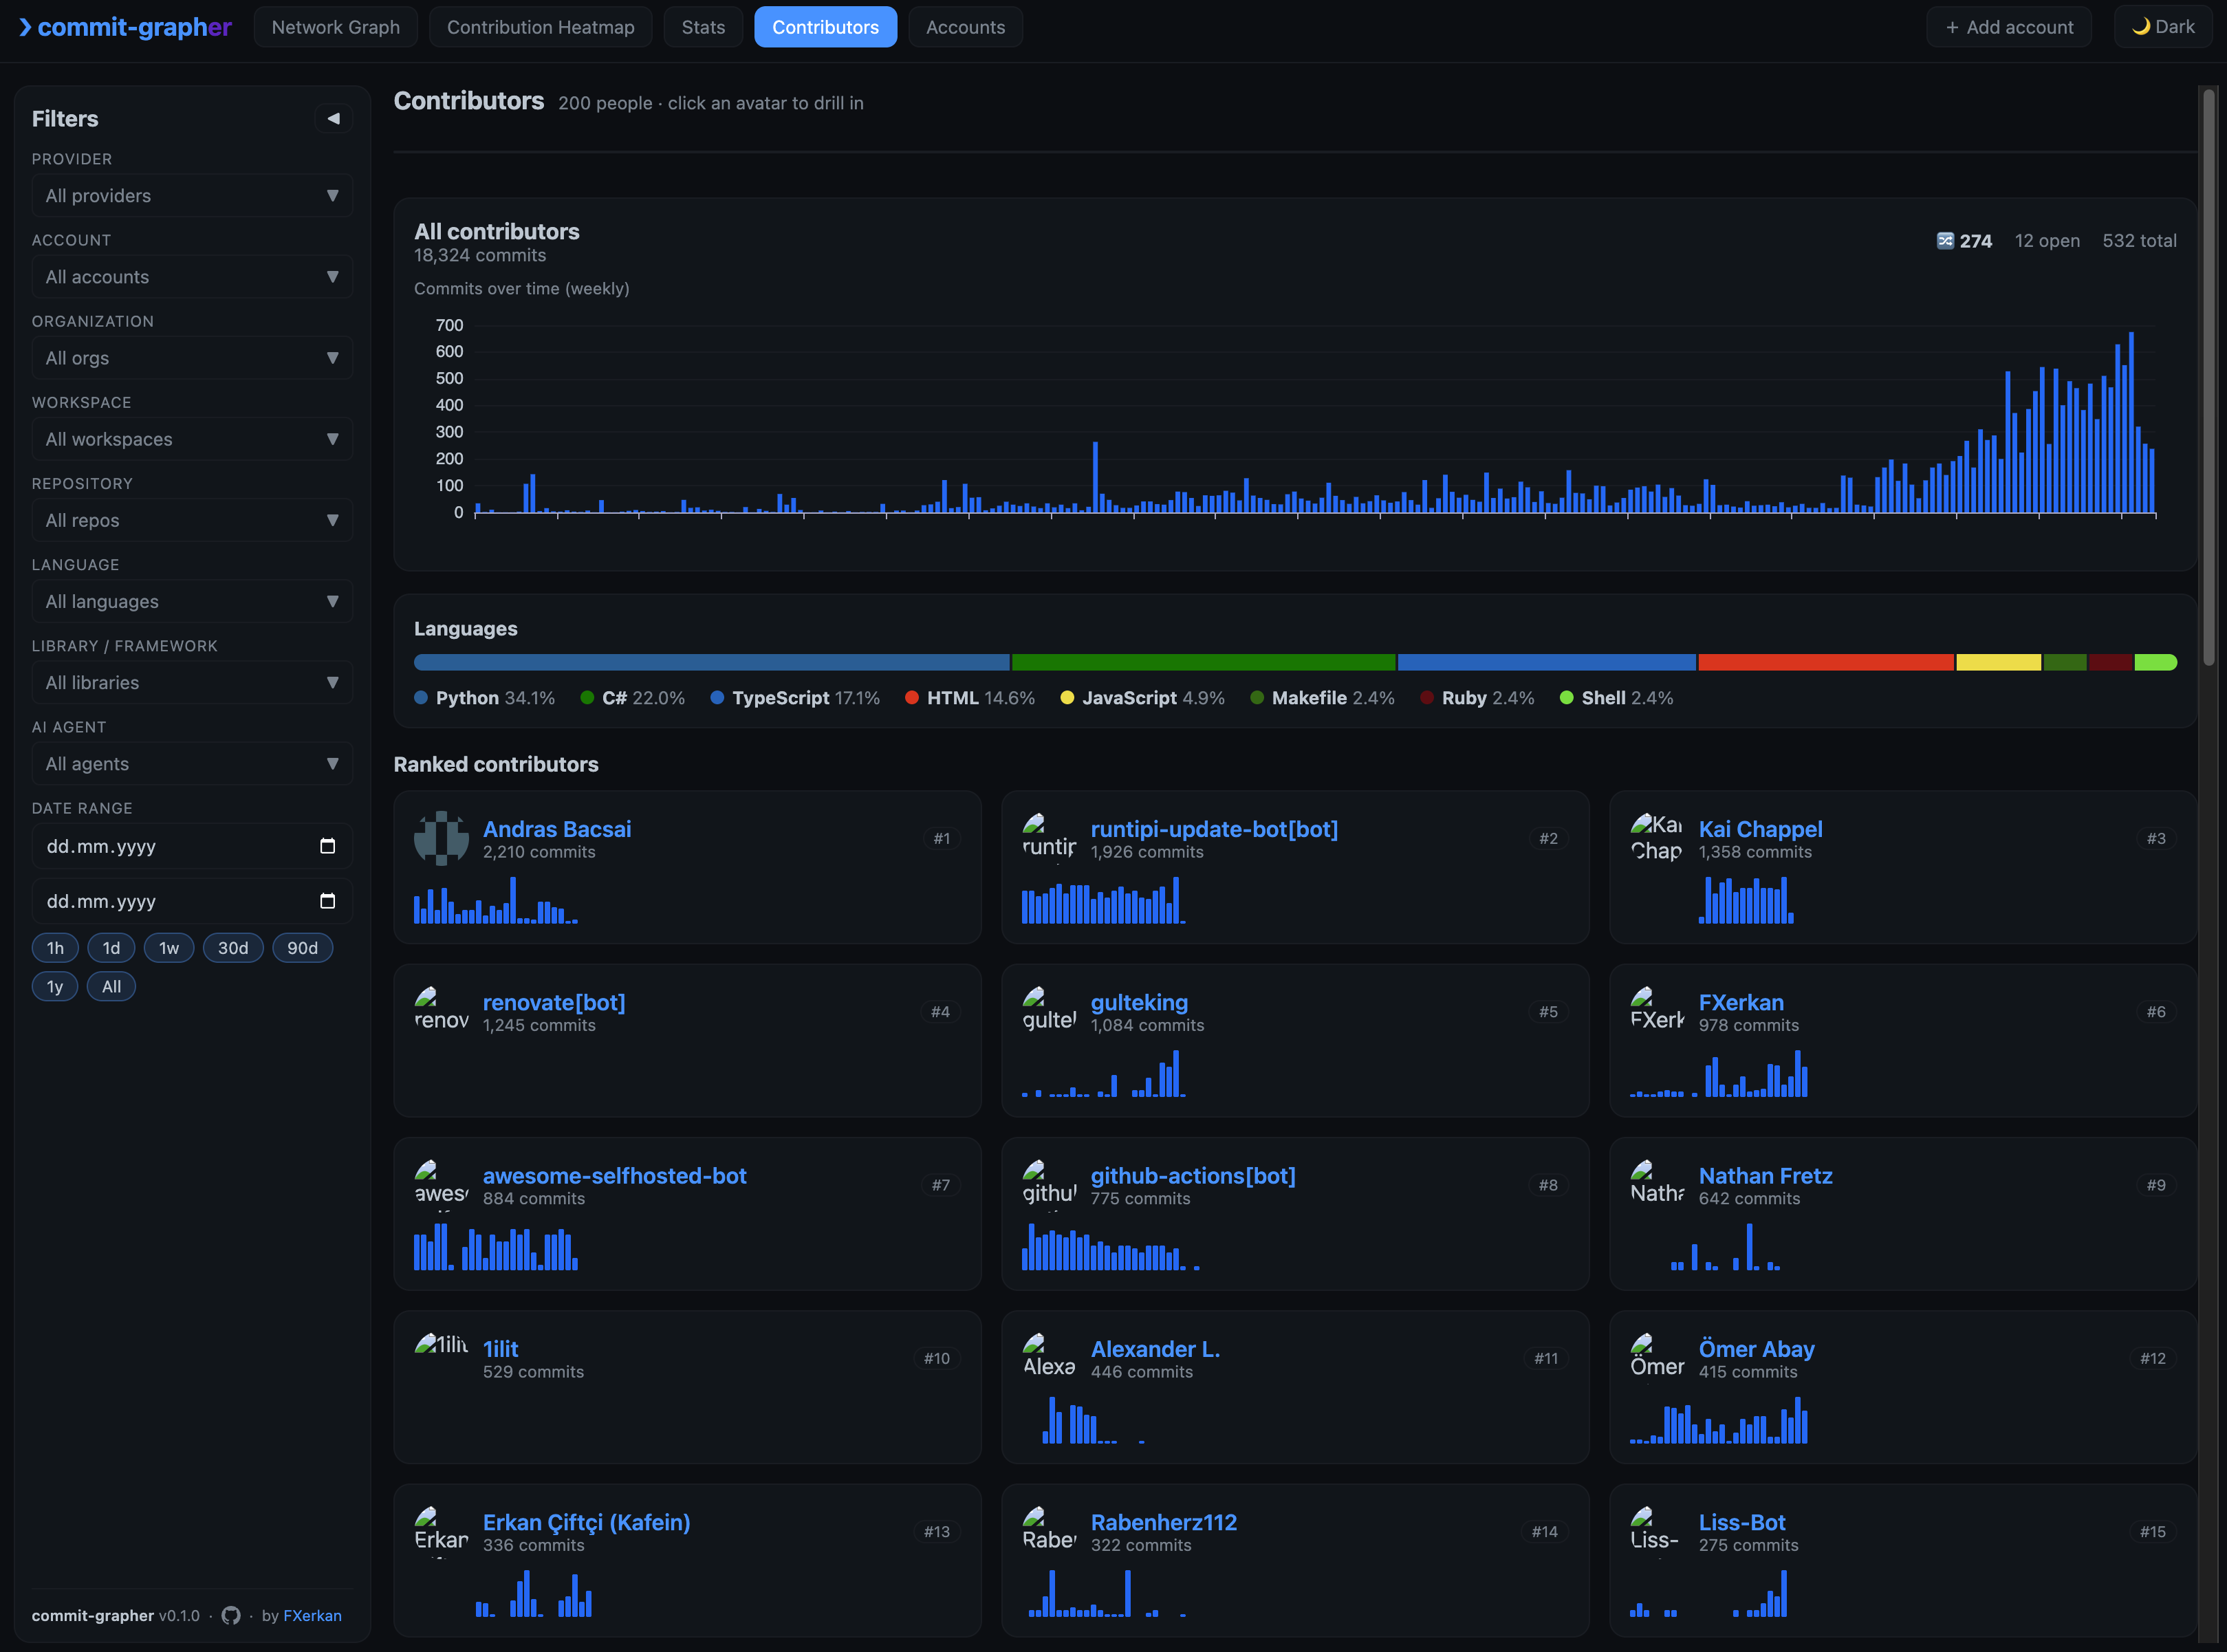Click the renovate[bot] avatar

(x=441, y=1011)
